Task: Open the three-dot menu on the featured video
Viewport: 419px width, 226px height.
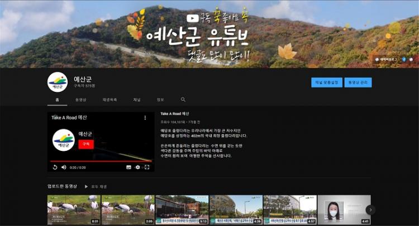Action: [x=145, y=118]
